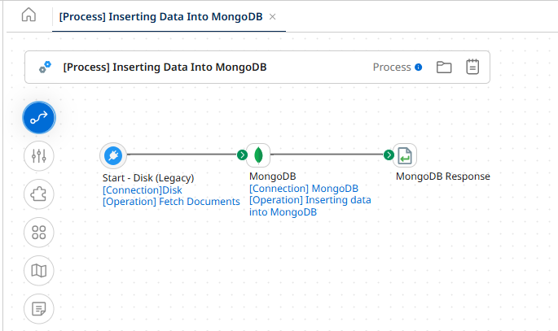Click the Process info indicator icon
The height and width of the screenshot is (331, 558).
[x=419, y=68]
